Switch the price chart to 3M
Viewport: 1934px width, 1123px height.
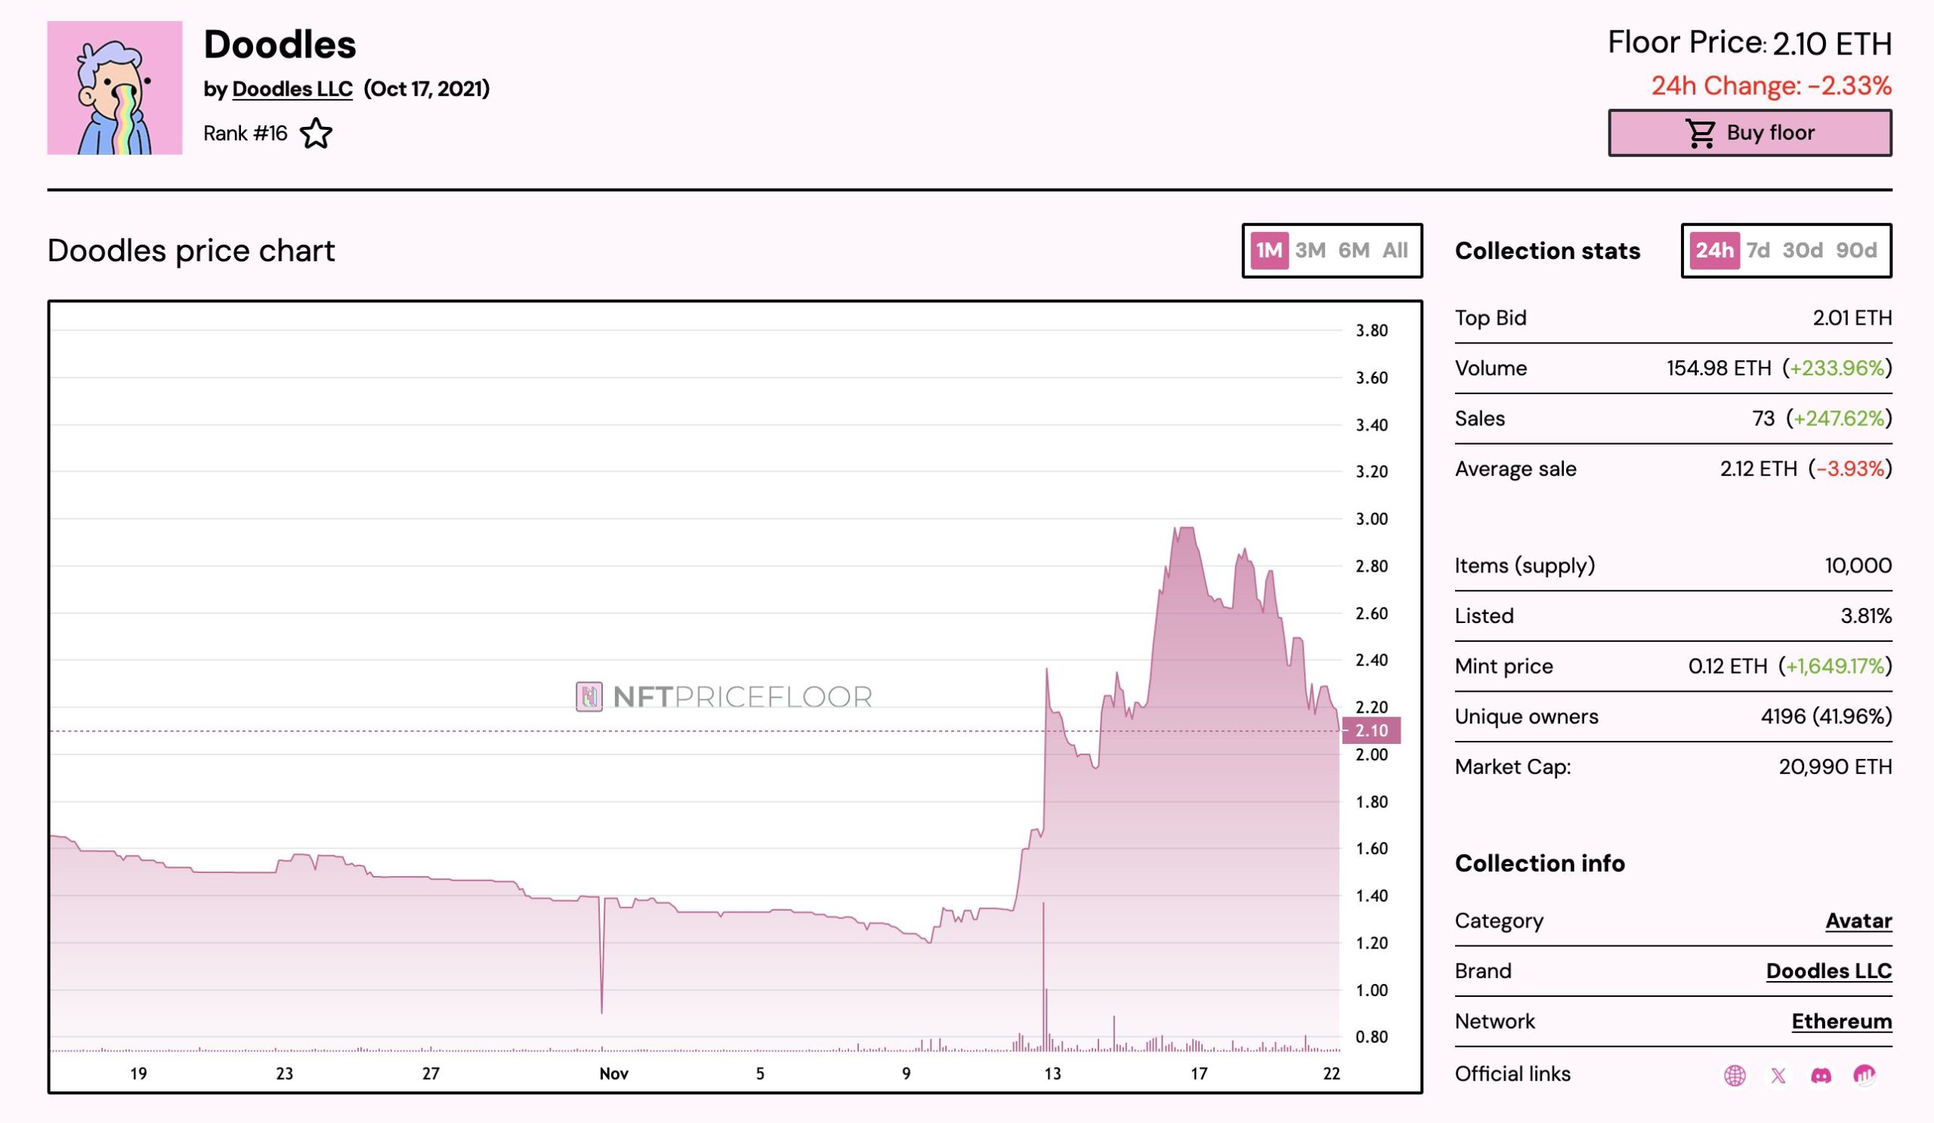pyautogui.click(x=1310, y=250)
